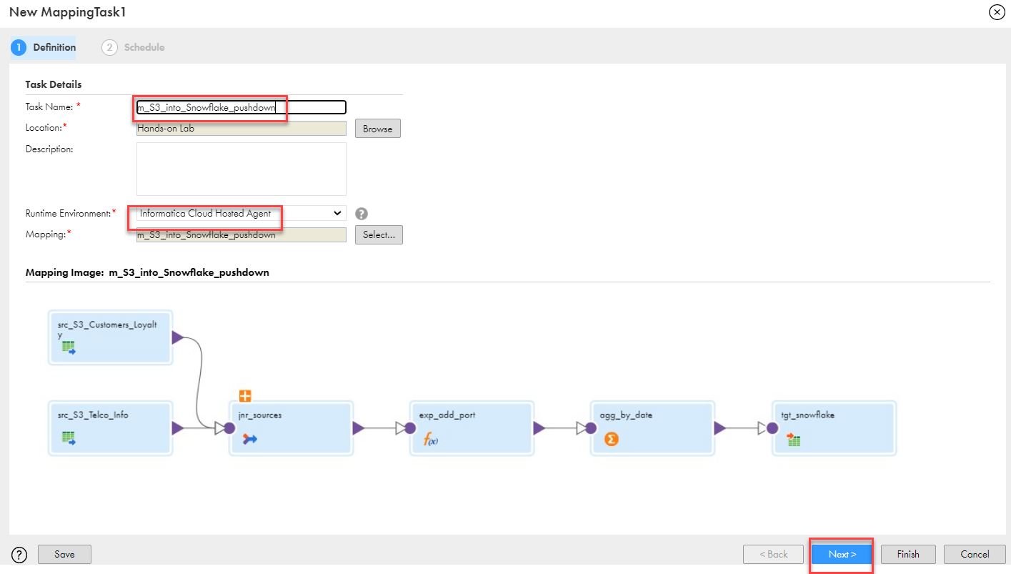The image size is (1011, 574).
Task: Click input port circle of exp_add_port
Action: point(410,428)
